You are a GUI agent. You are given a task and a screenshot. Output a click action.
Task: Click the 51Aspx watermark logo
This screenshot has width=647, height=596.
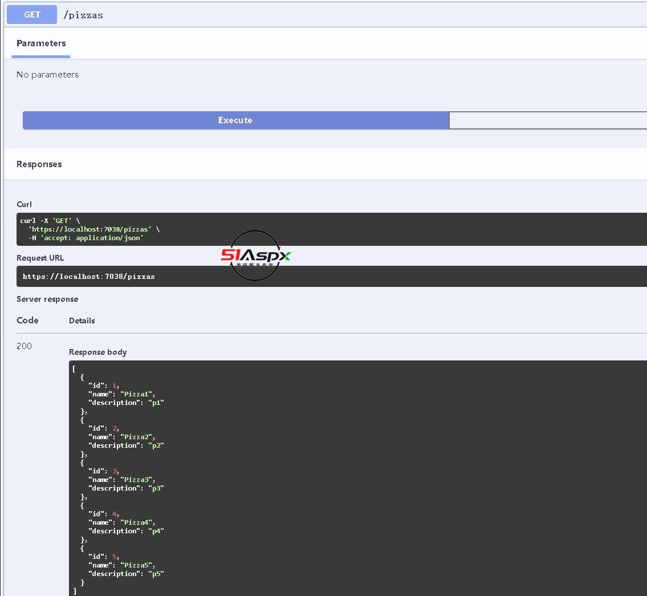(x=255, y=256)
